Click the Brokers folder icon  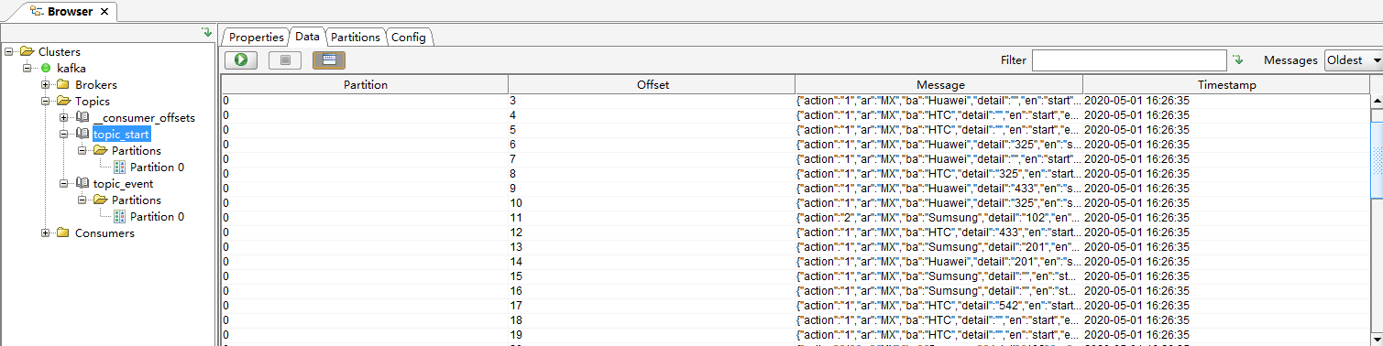tap(63, 85)
